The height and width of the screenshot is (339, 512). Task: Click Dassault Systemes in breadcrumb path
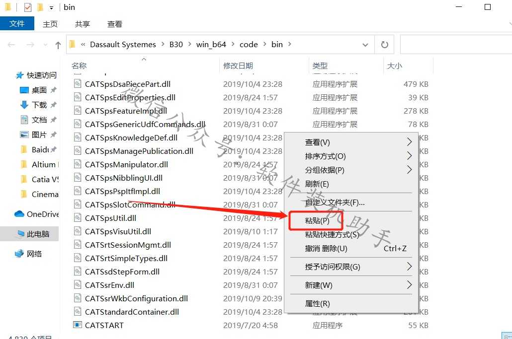pos(123,44)
